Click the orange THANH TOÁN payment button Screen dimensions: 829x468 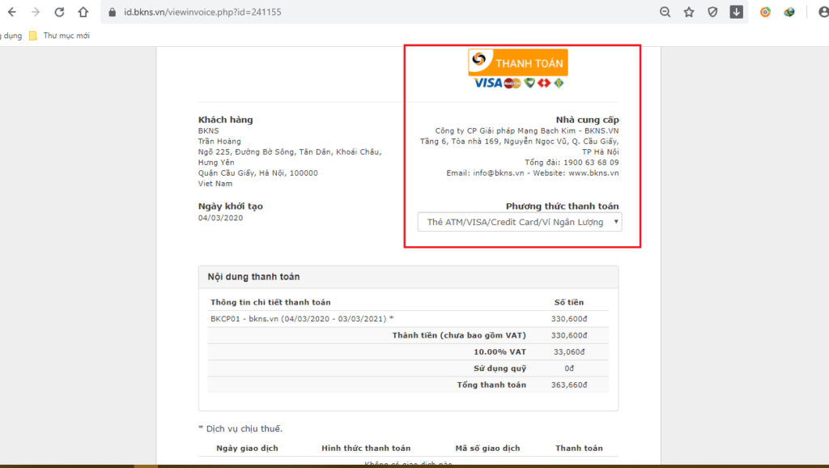click(518, 62)
